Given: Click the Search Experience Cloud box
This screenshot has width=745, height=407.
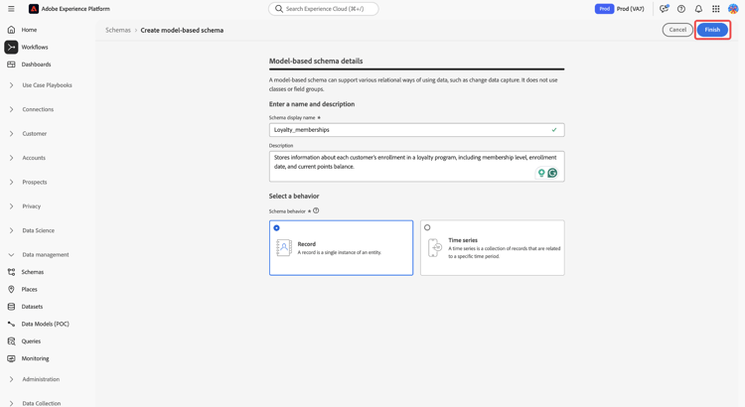Looking at the screenshot, I should [324, 9].
